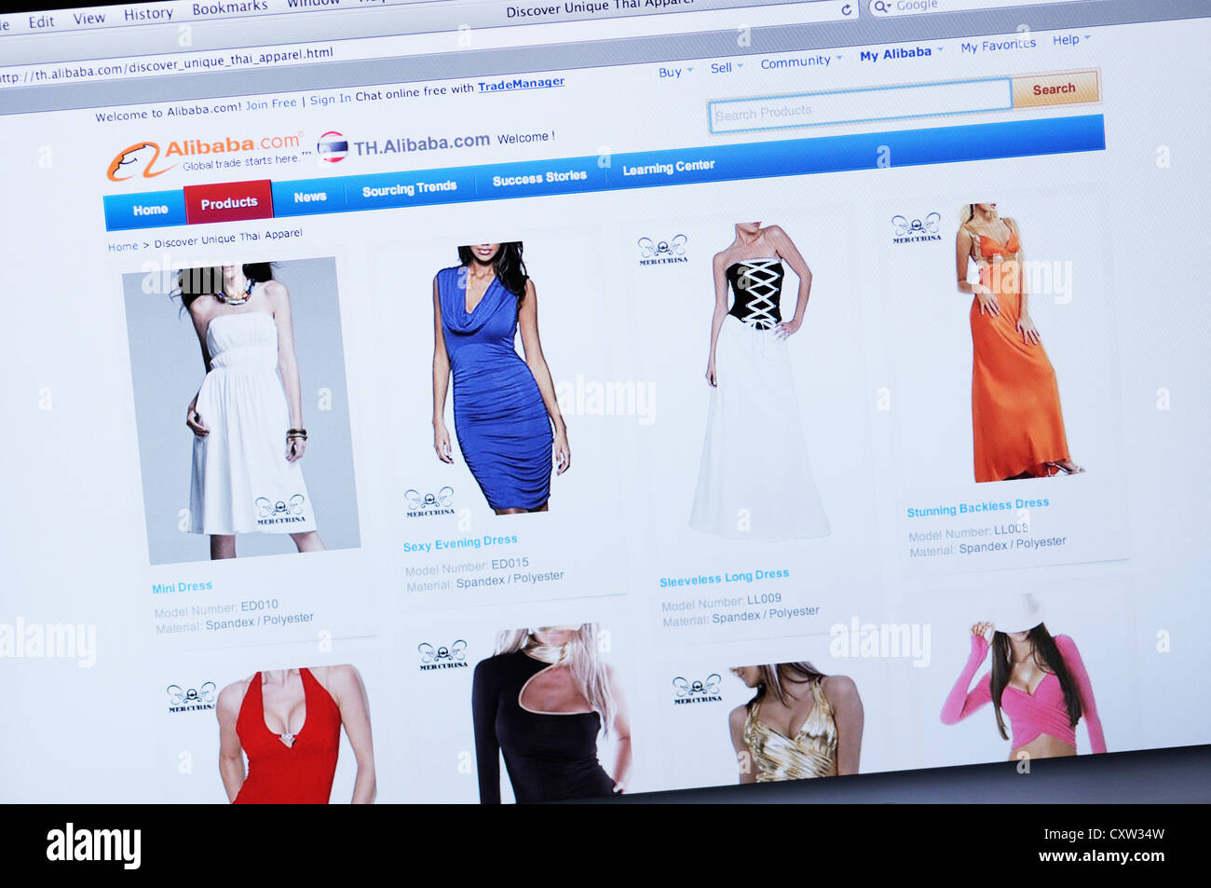1211x888 pixels.
Task: Expand the Sell dropdown
Action: click(727, 67)
